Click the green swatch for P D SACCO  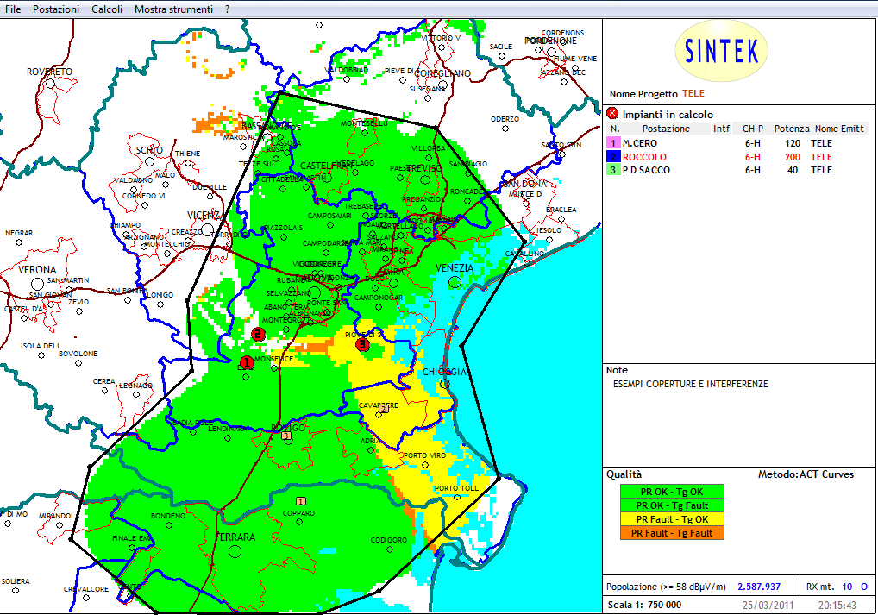coord(613,171)
